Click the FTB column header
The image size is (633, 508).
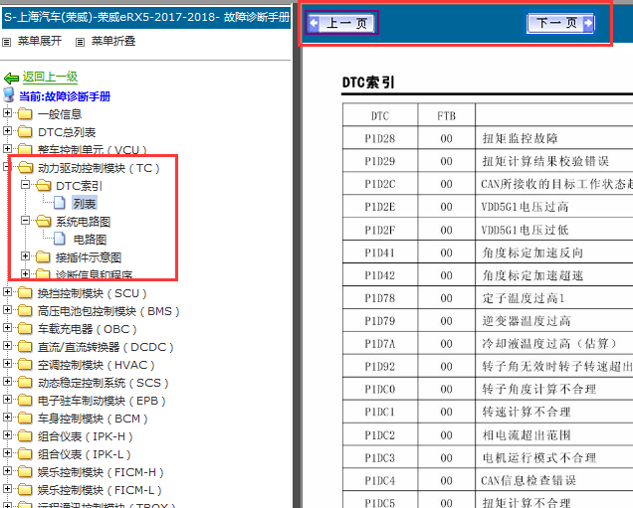(x=447, y=116)
